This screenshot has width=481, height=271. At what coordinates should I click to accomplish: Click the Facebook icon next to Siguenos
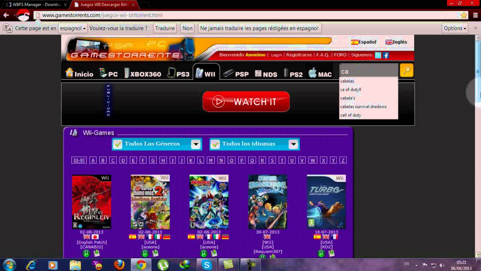386,55
